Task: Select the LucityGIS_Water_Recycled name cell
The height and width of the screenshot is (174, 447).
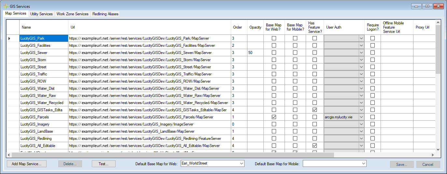Action: click(44, 103)
